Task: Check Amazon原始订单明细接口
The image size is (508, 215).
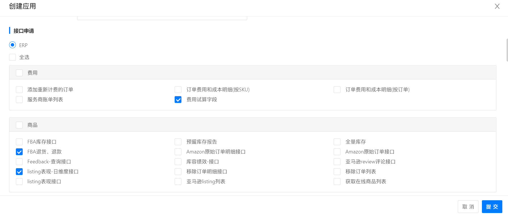Action: pyautogui.click(x=178, y=152)
